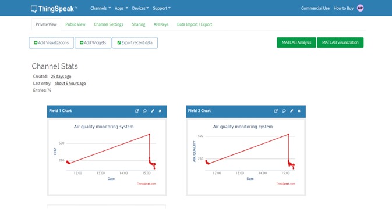Click ThingSpeak.com link in Field 1 chart

coord(147,183)
